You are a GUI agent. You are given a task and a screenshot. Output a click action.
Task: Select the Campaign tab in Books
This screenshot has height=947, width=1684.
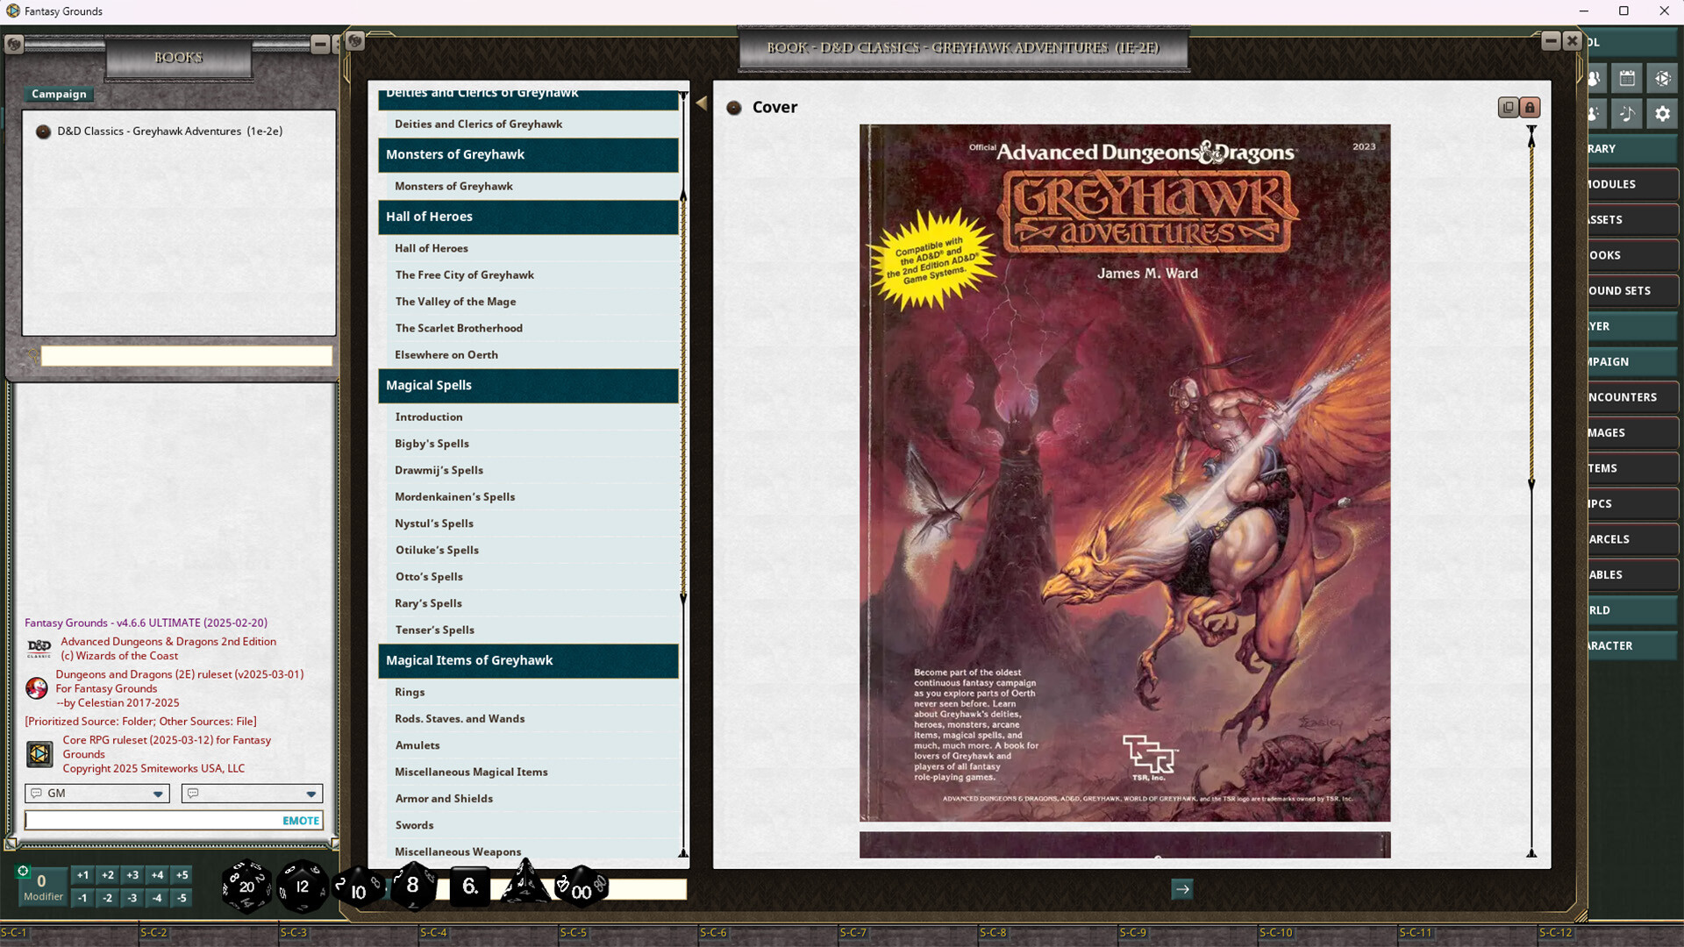point(59,94)
